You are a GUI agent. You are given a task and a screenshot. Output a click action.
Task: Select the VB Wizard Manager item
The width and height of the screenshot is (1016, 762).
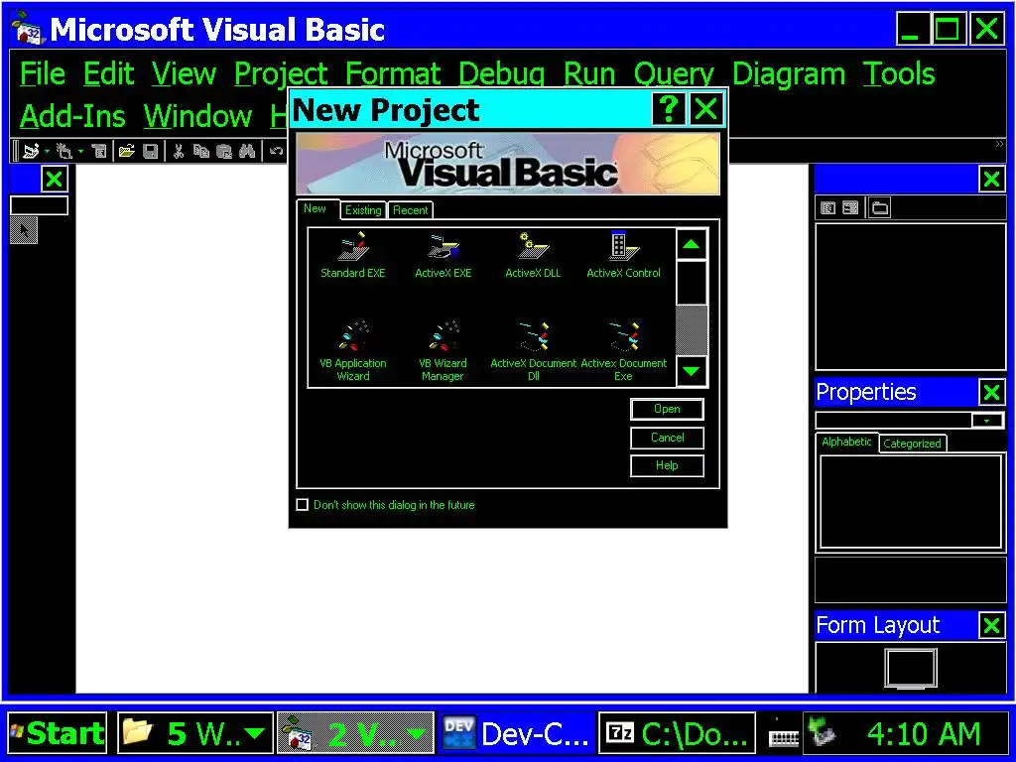click(444, 350)
